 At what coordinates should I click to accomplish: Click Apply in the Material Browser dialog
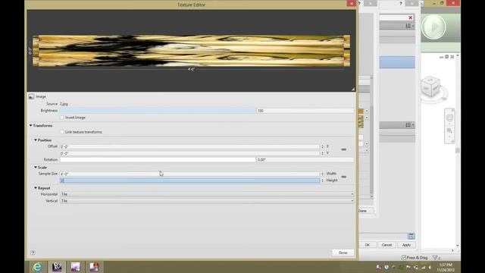tap(406, 245)
